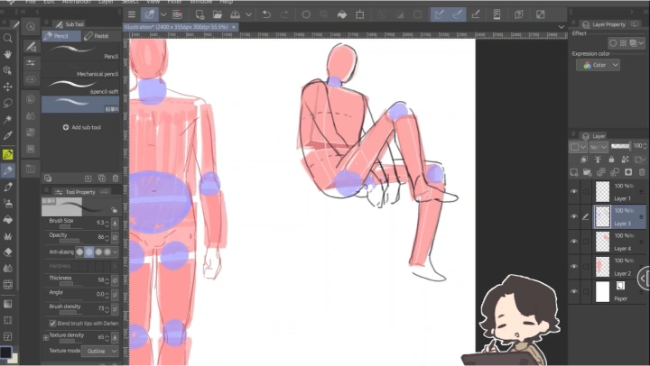Image resolution: width=650 pixels, height=366 pixels.
Task: Open Texture mode Outline dropdown
Action: 100,351
